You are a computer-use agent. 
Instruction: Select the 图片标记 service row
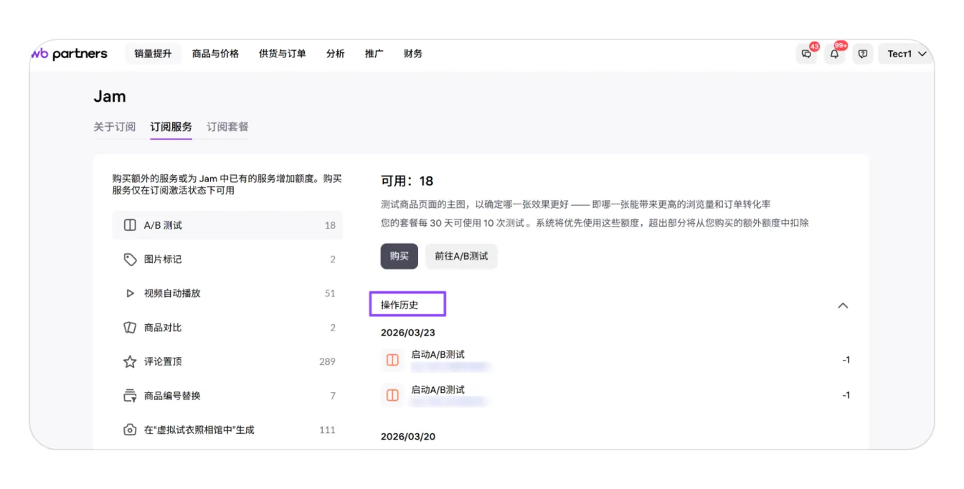click(x=227, y=260)
